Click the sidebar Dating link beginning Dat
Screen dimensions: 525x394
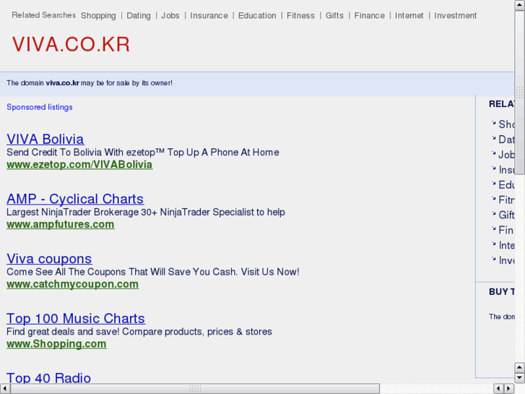[x=506, y=140]
